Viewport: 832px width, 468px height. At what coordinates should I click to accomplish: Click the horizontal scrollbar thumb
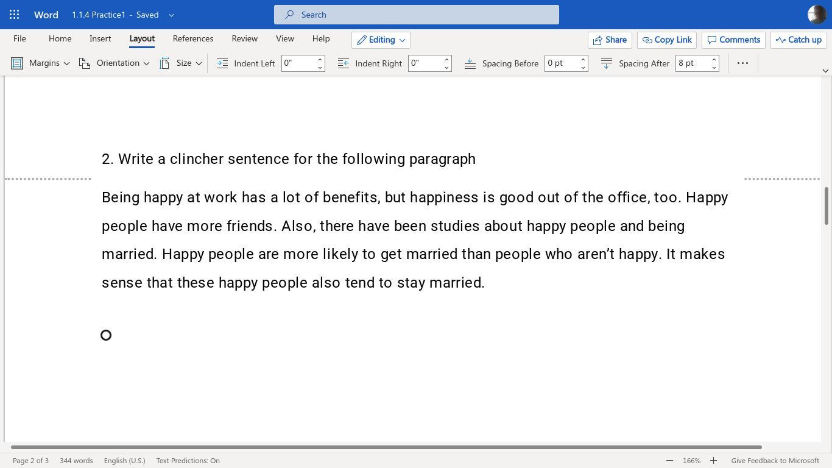click(386, 447)
